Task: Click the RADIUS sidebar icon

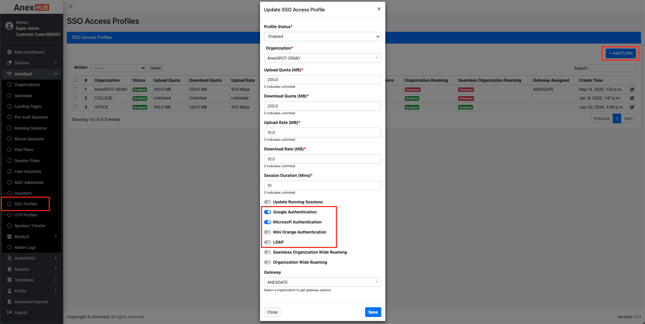Action: (10, 237)
